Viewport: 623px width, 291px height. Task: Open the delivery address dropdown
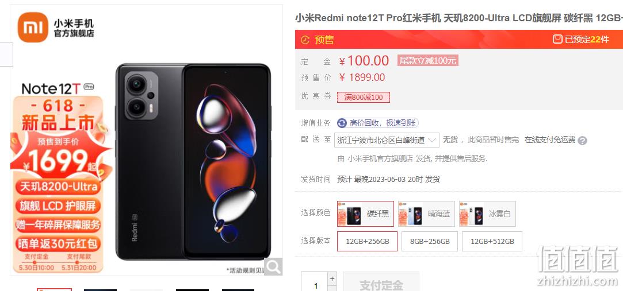click(x=387, y=140)
